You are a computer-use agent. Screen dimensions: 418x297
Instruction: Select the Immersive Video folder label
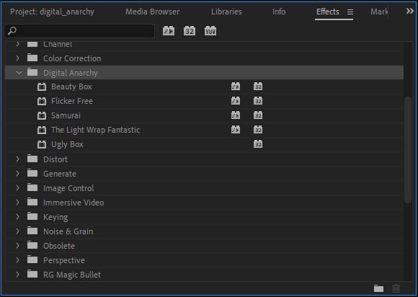[x=74, y=203]
